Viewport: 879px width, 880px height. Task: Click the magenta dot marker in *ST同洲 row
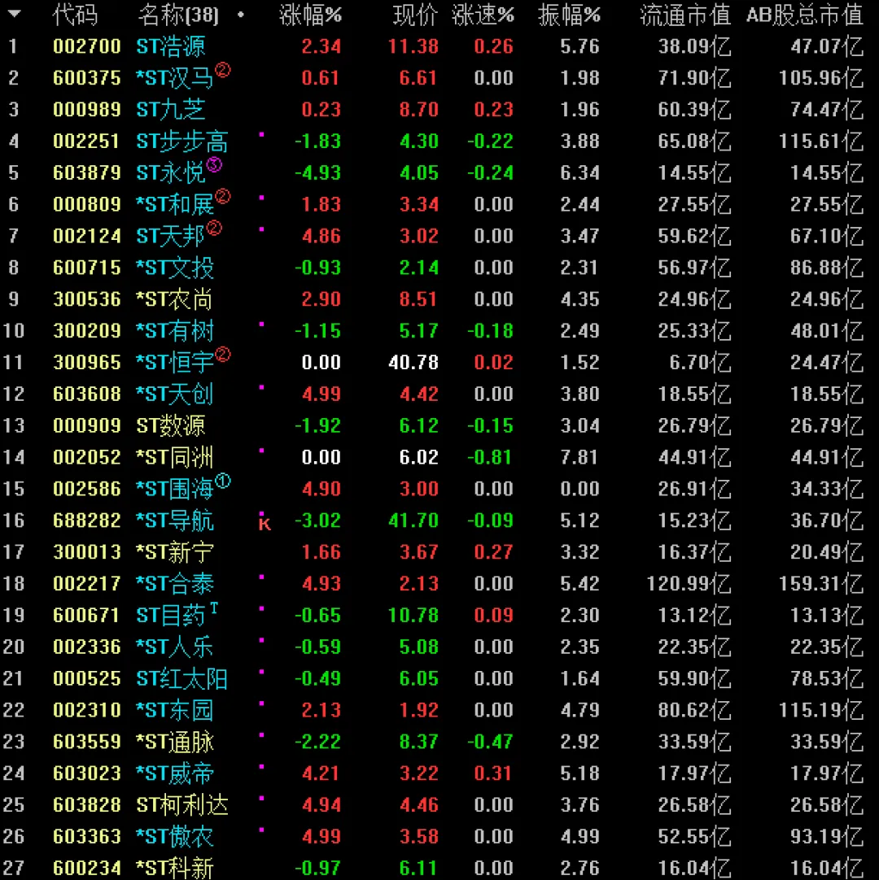pyautogui.click(x=261, y=451)
